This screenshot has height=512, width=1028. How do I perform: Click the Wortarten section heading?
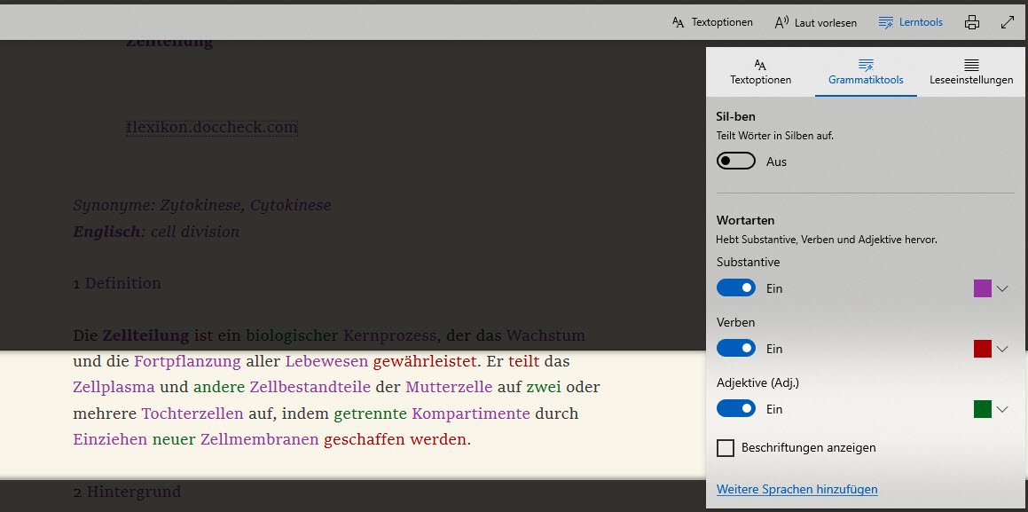pyautogui.click(x=745, y=220)
